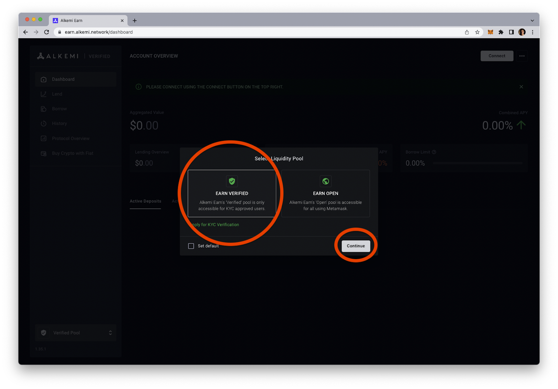This screenshot has height=389, width=558.
Task: Bookmark this page with star icon
Action: (477, 32)
